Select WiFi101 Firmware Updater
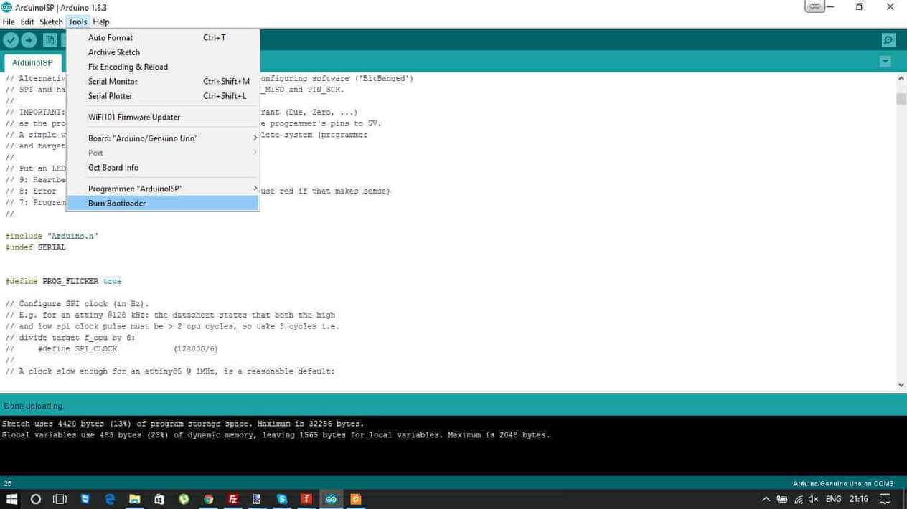 coord(163,117)
